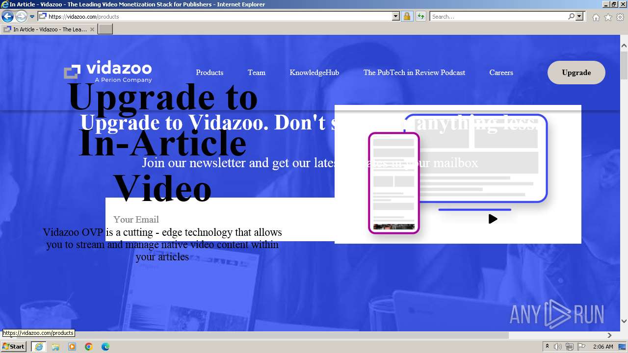Screen dimensions: 628x353
Task: Click the horizontal scrollbar right arrow
Action: point(609,335)
